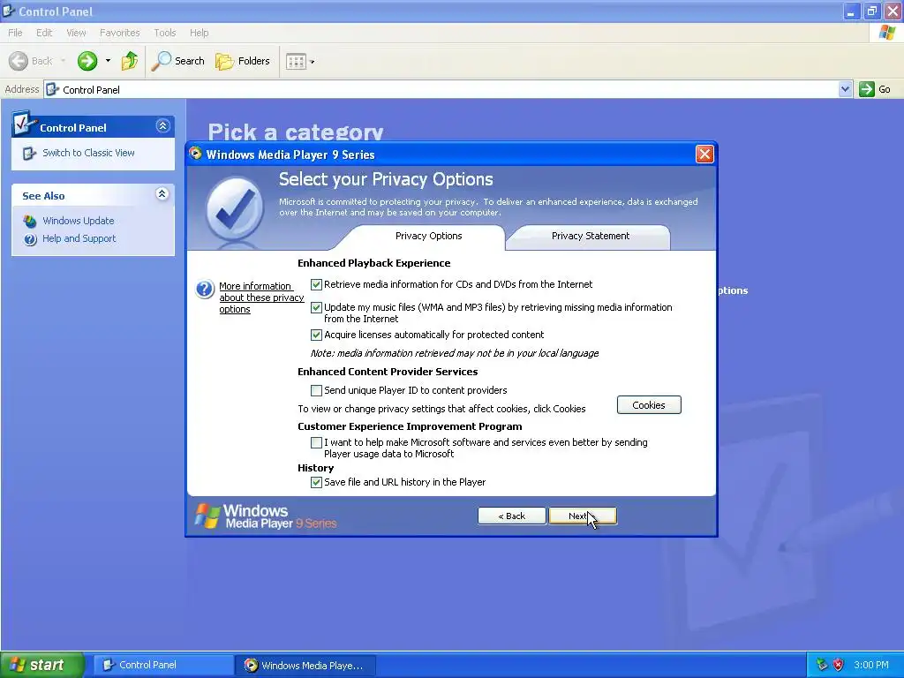Open the Help menu
The image size is (904, 678).
[x=199, y=33]
